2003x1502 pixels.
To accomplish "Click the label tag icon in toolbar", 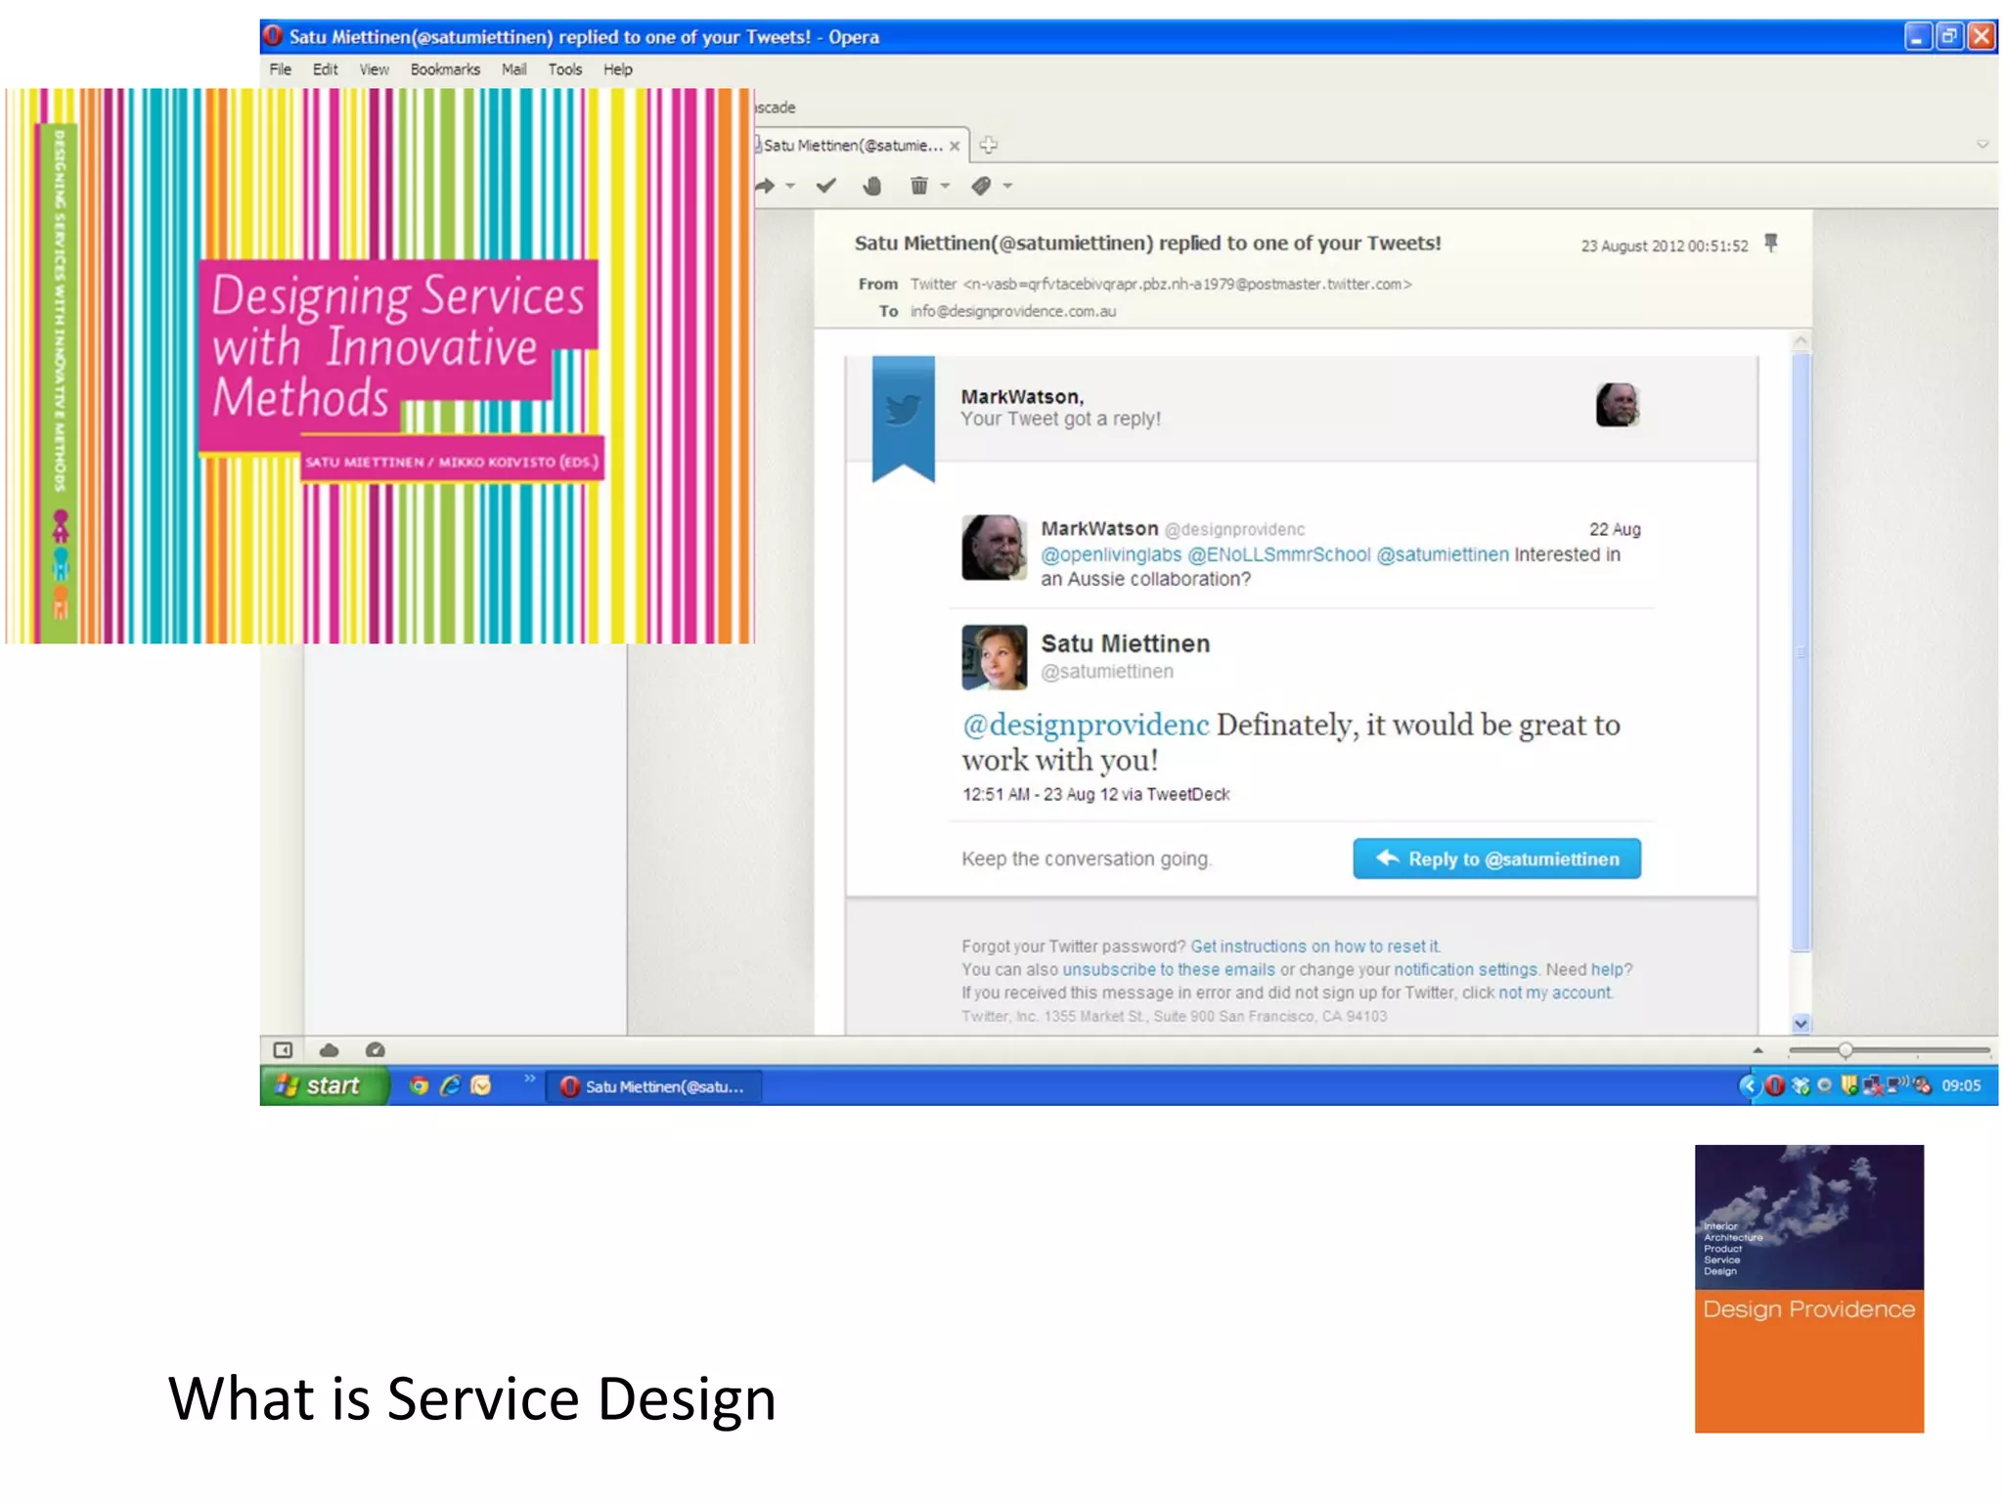I will pos(981,186).
